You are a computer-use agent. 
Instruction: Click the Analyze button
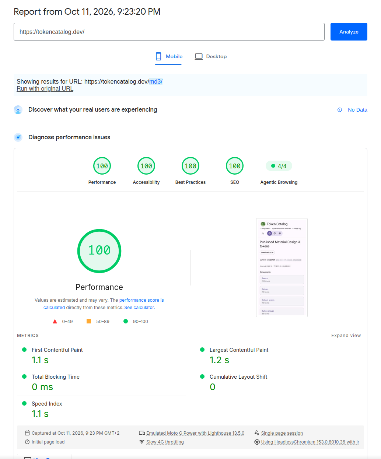(349, 32)
